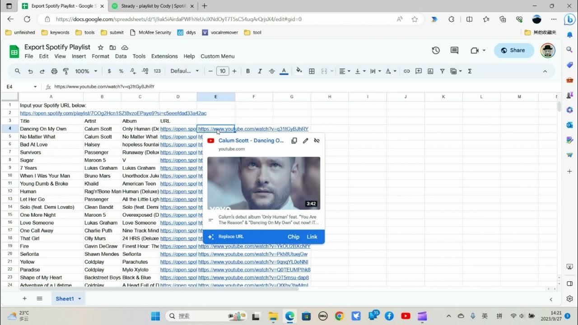Viewport: 578px width, 325px height.
Task: Open the horizontal align dropdown
Action: [345, 71]
